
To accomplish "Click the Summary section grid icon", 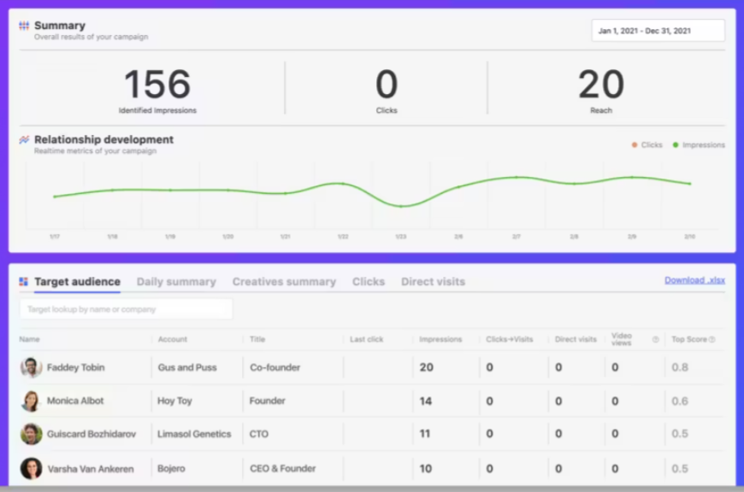I will [x=23, y=26].
